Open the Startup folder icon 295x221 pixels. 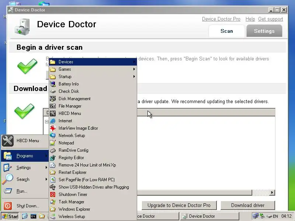pos(53,77)
